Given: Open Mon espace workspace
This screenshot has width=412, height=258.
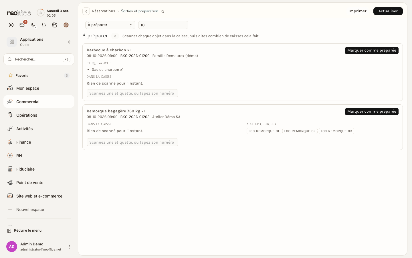Looking at the screenshot, I should 39,88.
